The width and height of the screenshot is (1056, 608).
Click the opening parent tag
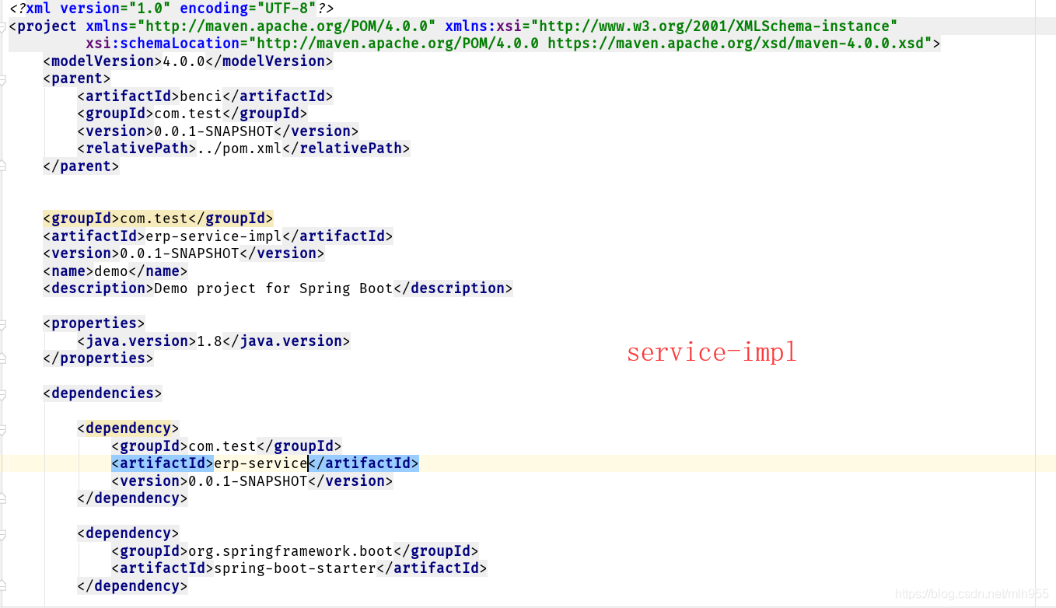77,79
